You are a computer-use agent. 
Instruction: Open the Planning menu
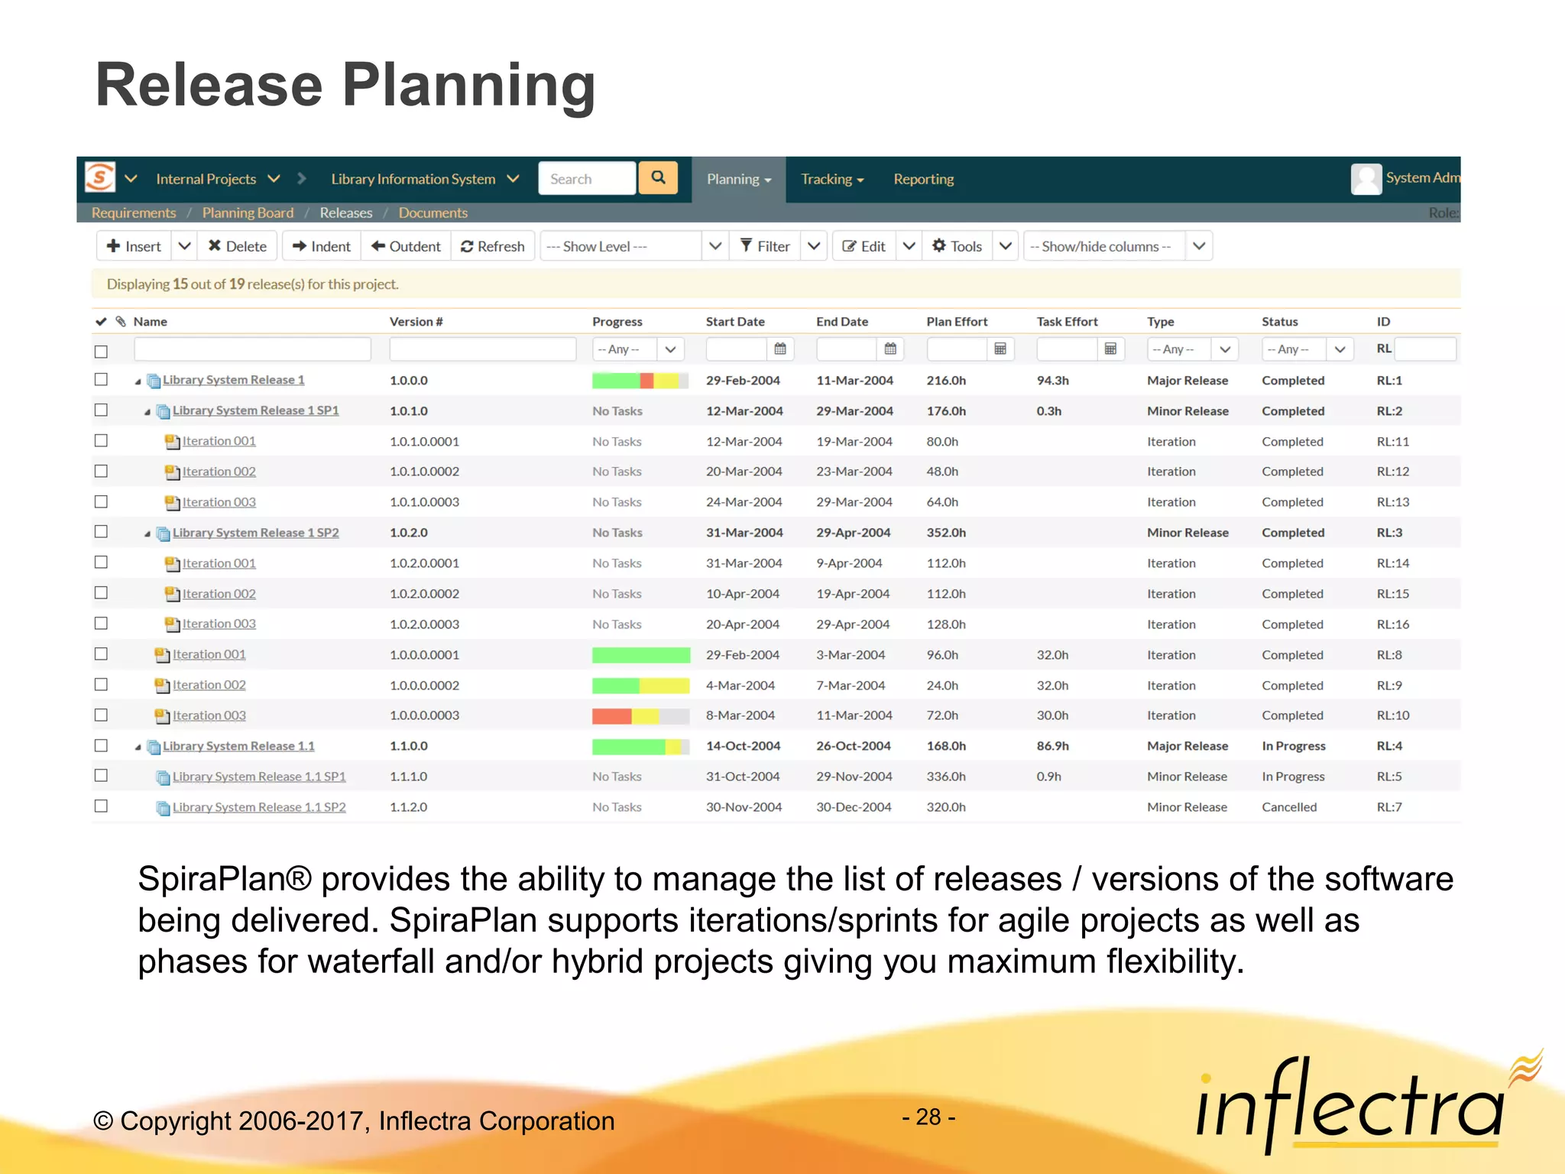(x=739, y=179)
